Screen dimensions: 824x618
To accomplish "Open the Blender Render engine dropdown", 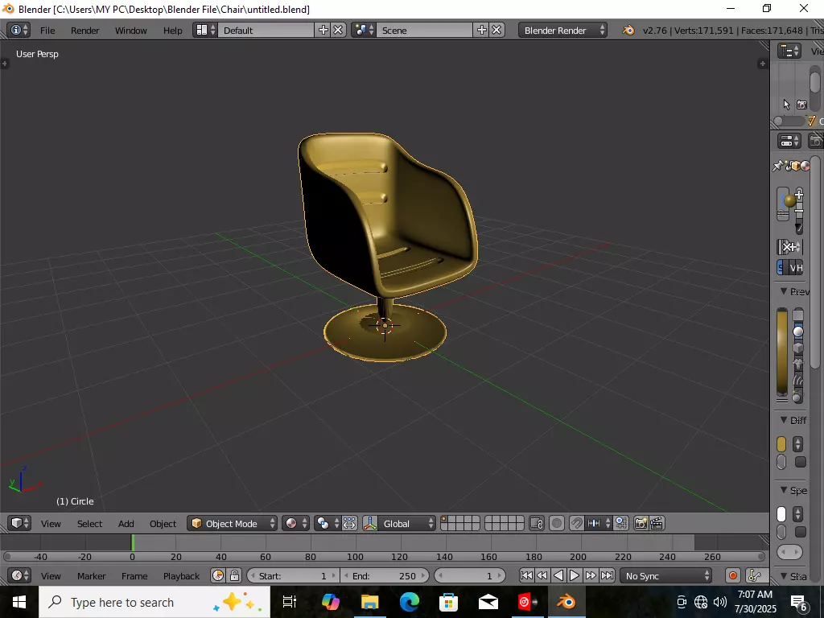I will click(562, 30).
